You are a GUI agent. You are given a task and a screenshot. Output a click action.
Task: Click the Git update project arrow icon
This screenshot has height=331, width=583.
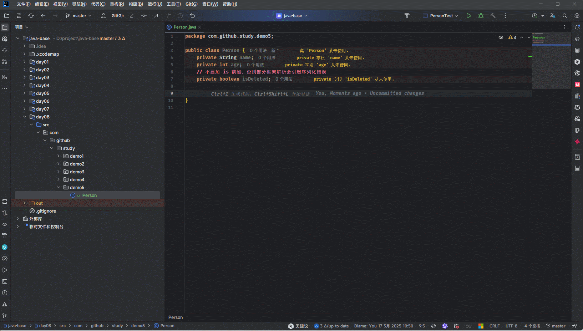132,16
